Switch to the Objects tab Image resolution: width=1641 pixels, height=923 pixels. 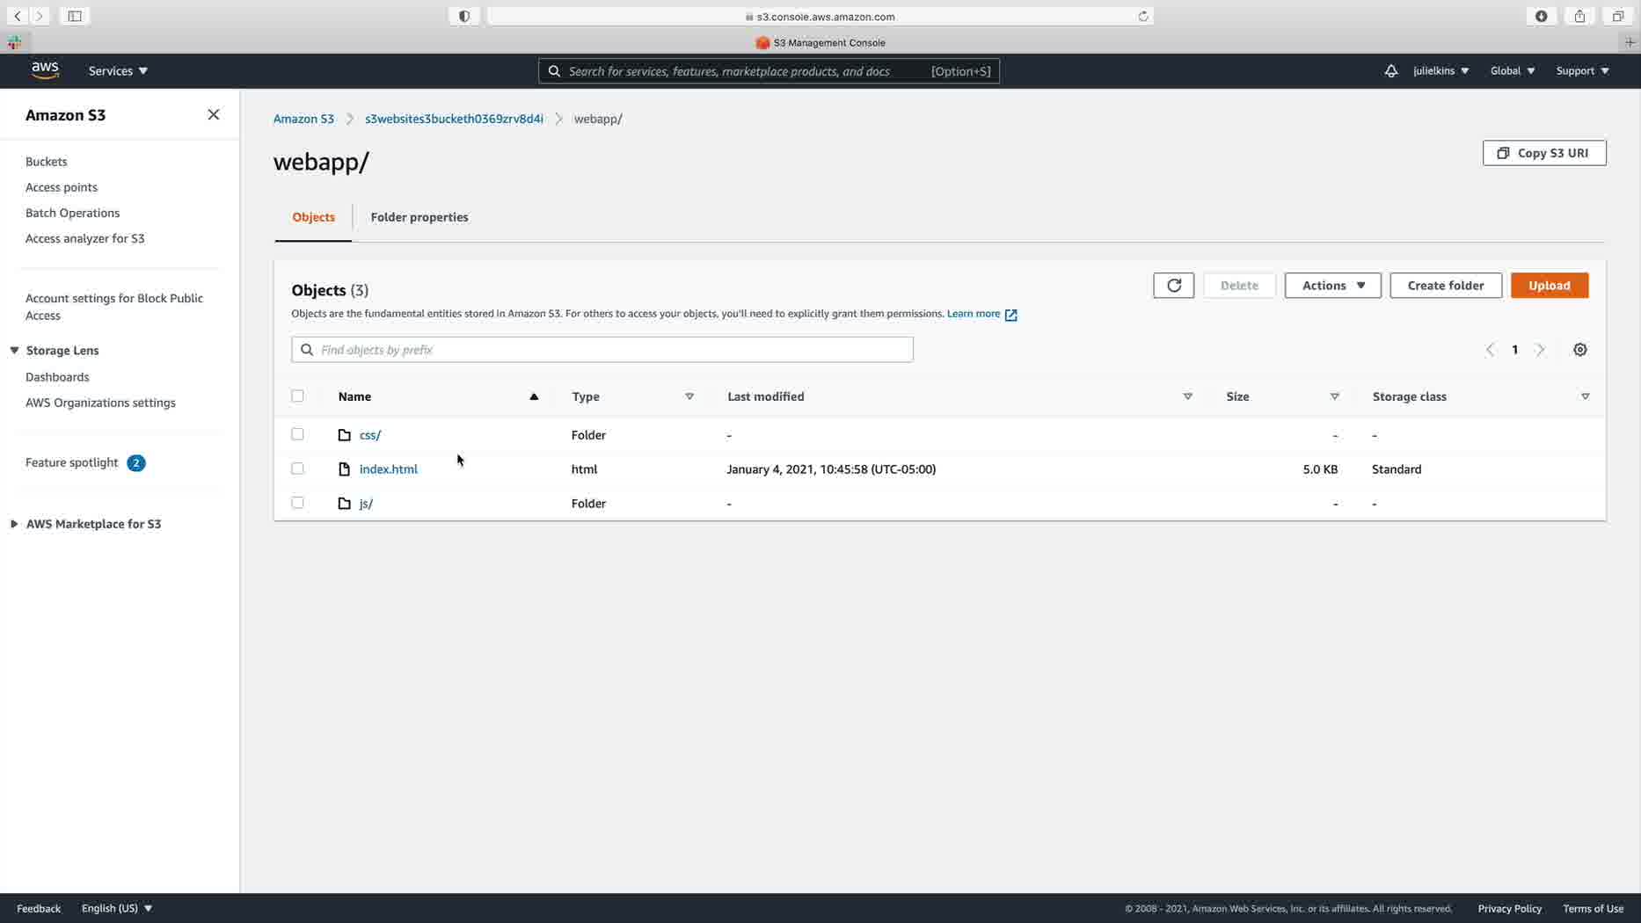click(313, 218)
